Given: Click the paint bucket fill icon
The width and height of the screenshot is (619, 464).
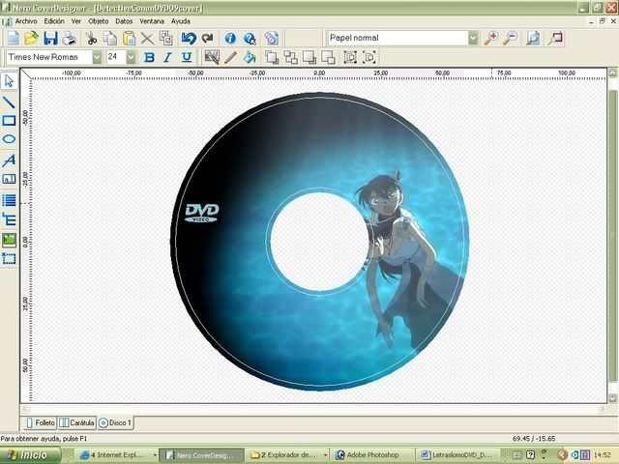Looking at the screenshot, I should coord(250,57).
